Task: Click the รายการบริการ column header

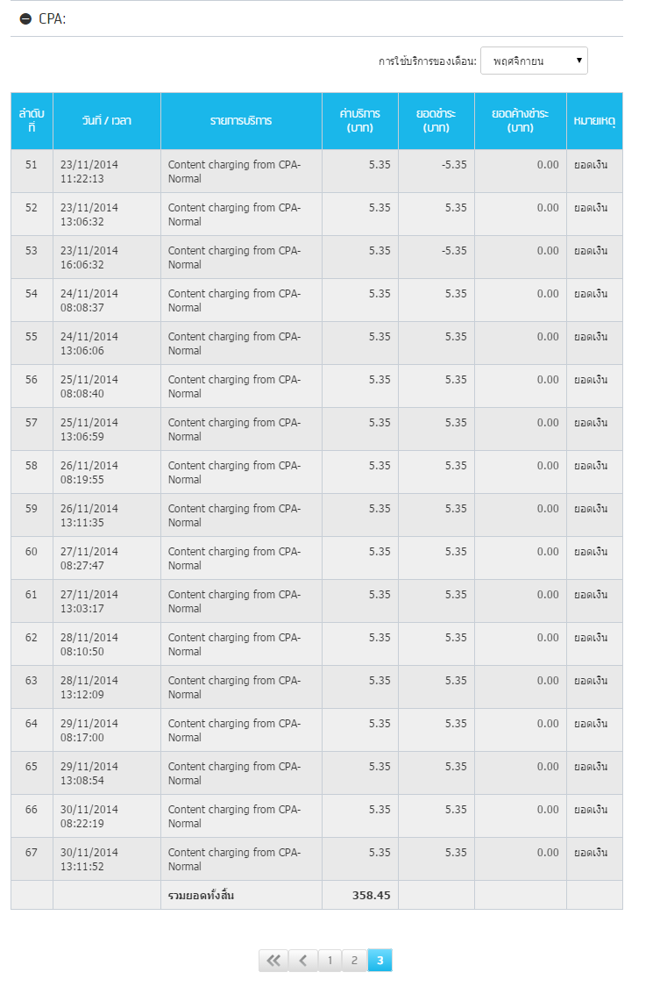Action: pos(241,120)
